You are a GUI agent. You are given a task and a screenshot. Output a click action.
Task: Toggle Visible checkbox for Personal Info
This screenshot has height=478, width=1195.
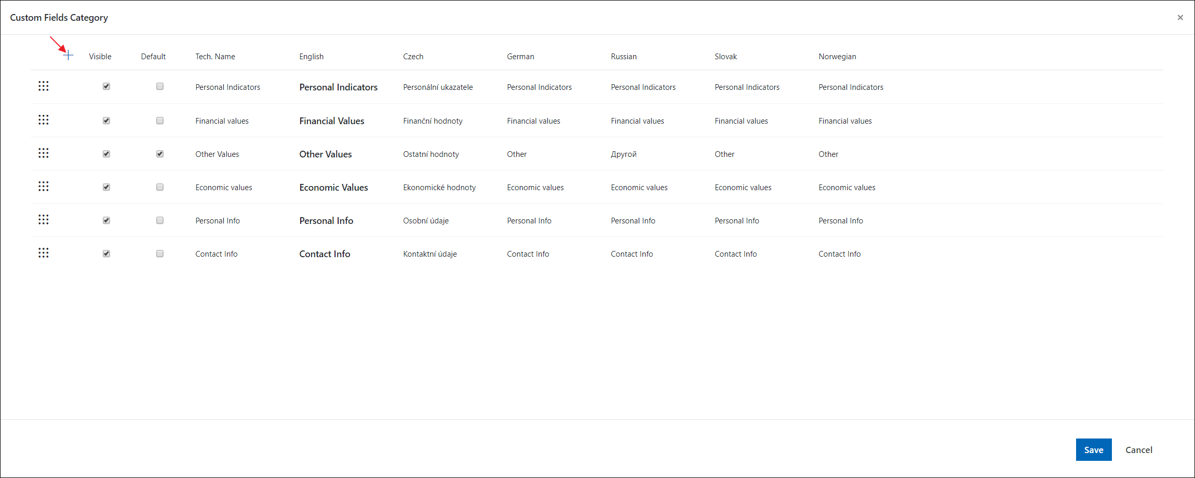click(x=106, y=220)
